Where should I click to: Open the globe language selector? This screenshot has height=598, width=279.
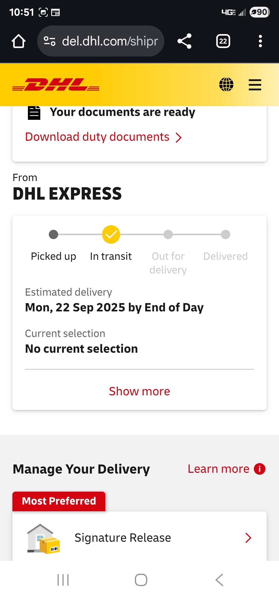coord(226,85)
